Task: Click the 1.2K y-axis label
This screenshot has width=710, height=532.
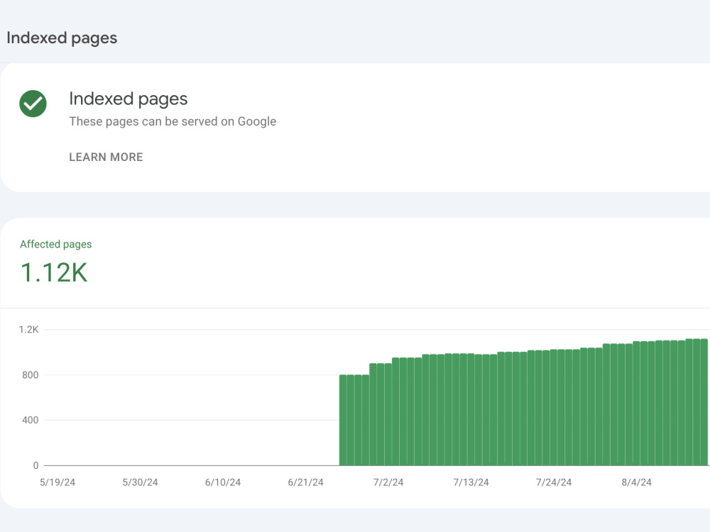Action: point(28,329)
